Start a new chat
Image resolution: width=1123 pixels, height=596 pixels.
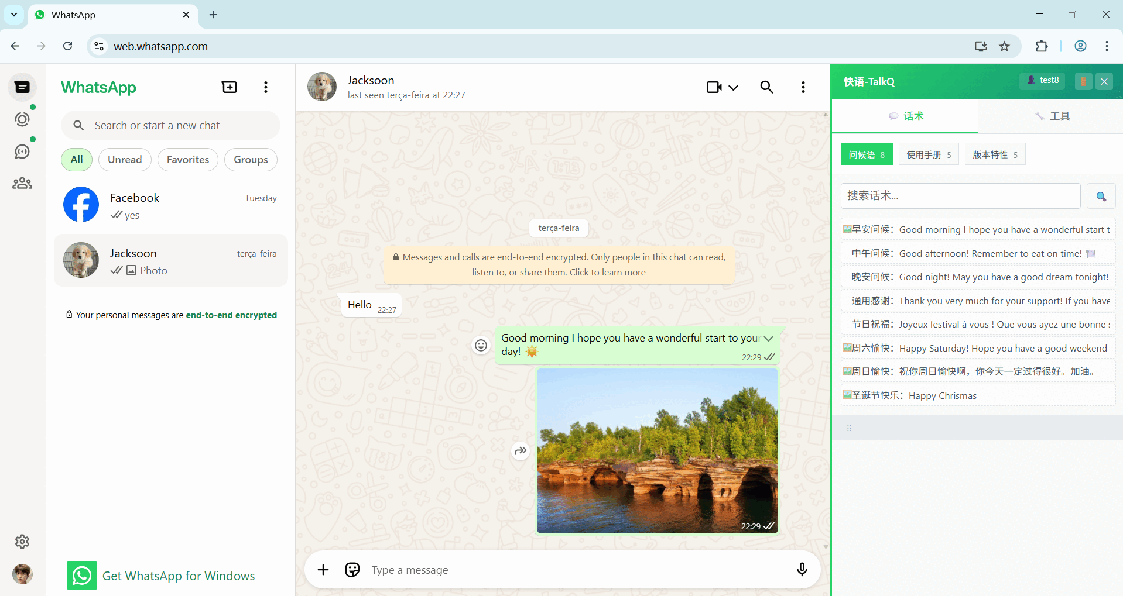coord(229,87)
